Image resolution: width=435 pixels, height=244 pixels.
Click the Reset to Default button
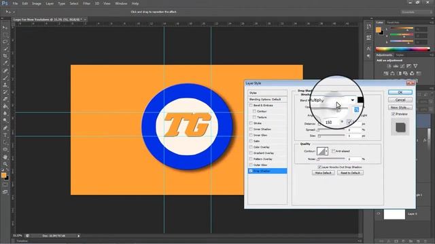(x=350, y=173)
